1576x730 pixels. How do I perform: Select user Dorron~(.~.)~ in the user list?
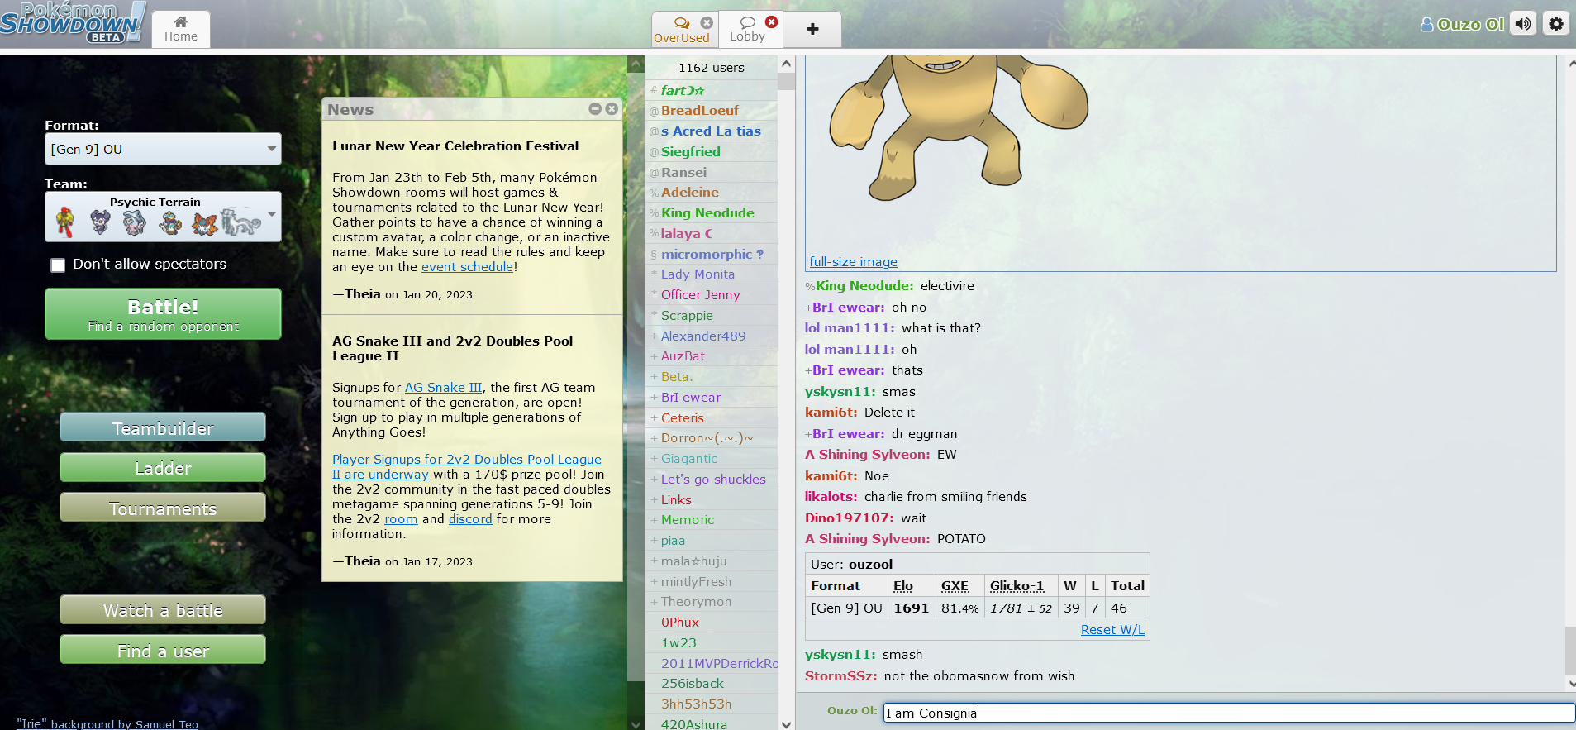(x=712, y=438)
